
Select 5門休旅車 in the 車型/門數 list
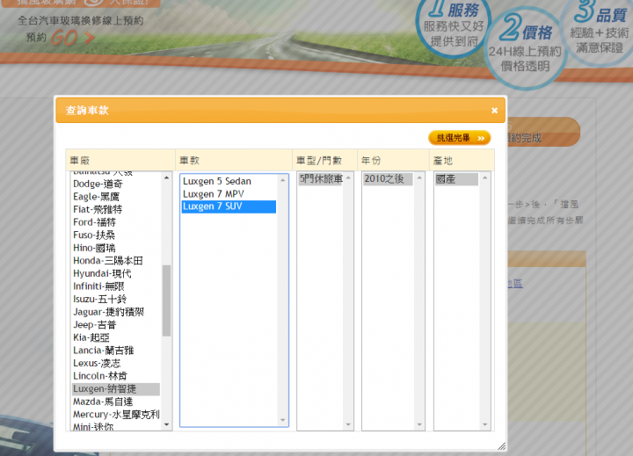tap(321, 178)
